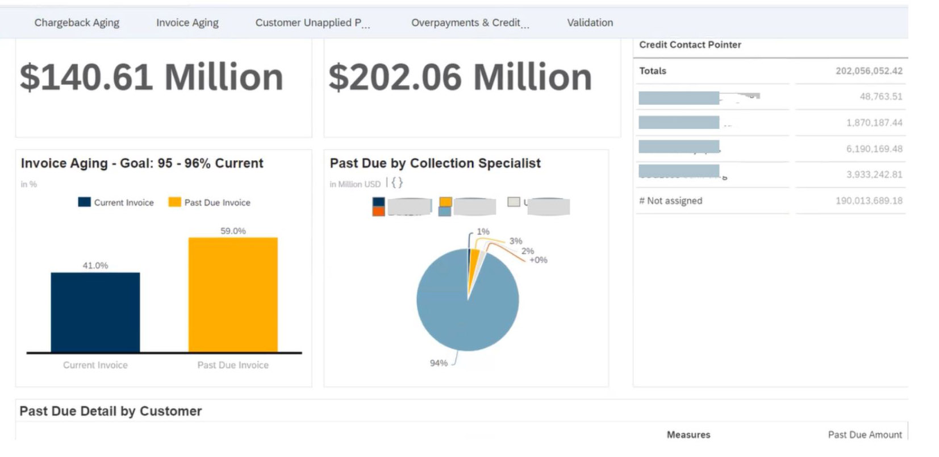The image size is (939, 457).
Task: Select the dark blue Current Invoice bar
Action: click(x=95, y=313)
